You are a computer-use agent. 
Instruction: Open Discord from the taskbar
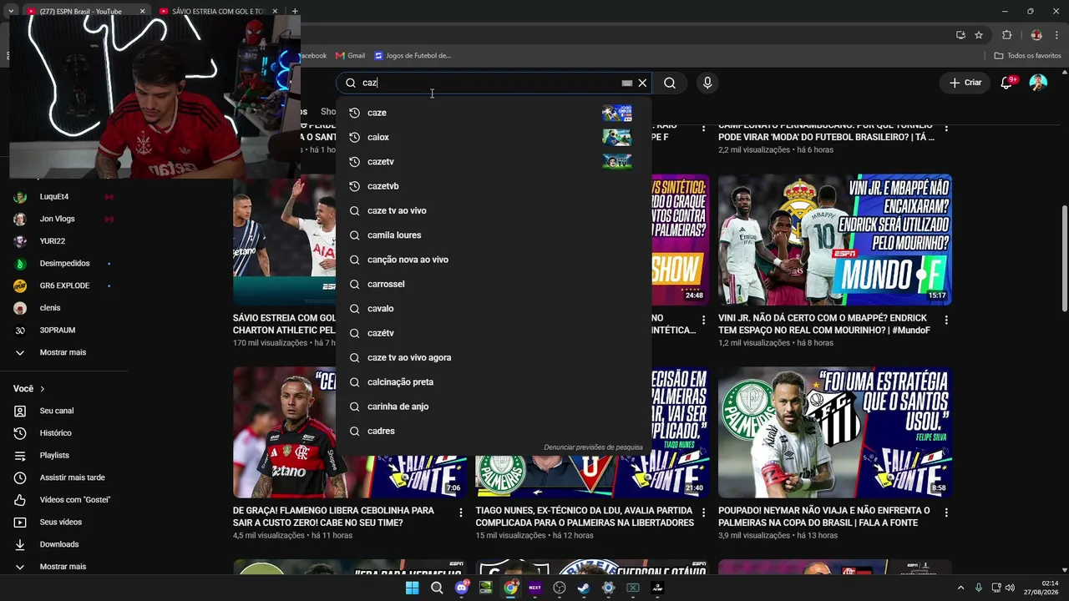(461, 588)
